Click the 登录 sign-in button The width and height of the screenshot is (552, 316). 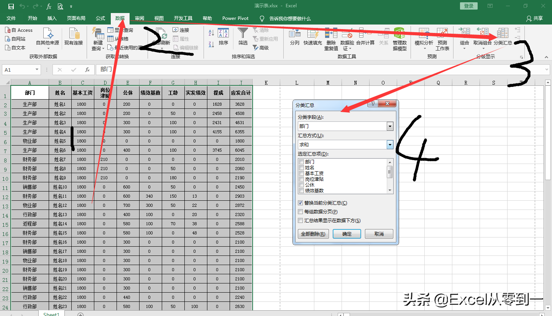coord(469,6)
